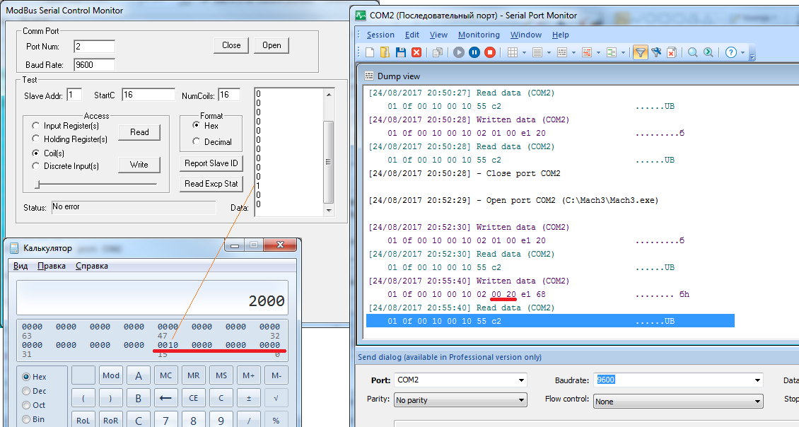
Task: Click the New session toolbar icon
Action: (x=370, y=52)
